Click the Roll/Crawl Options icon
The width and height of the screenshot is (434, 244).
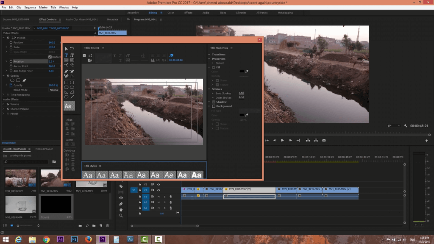tap(90, 55)
